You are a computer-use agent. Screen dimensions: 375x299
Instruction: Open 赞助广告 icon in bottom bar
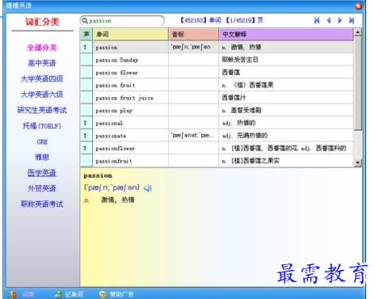(103, 294)
